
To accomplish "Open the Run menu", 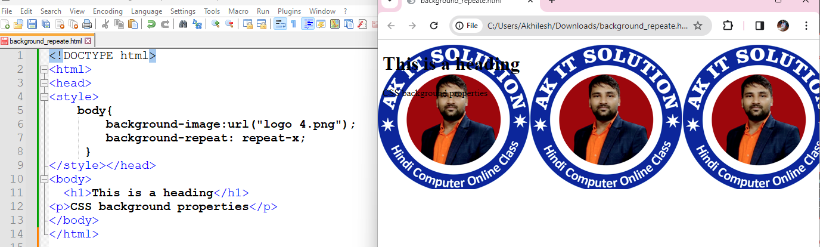I will [x=263, y=11].
